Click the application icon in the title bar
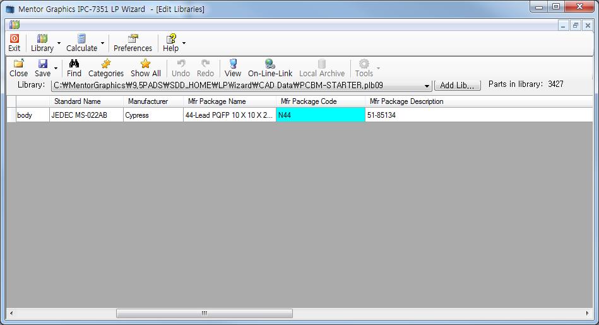This screenshot has width=599, height=325. (10, 9)
